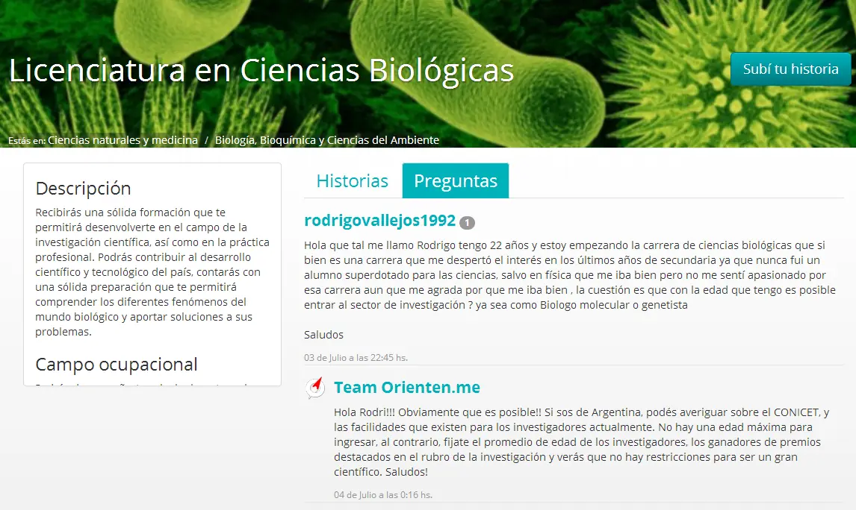Viewport: 856px width, 510px height.
Task: Select the Preguntas tab
Action: pos(455,180)
